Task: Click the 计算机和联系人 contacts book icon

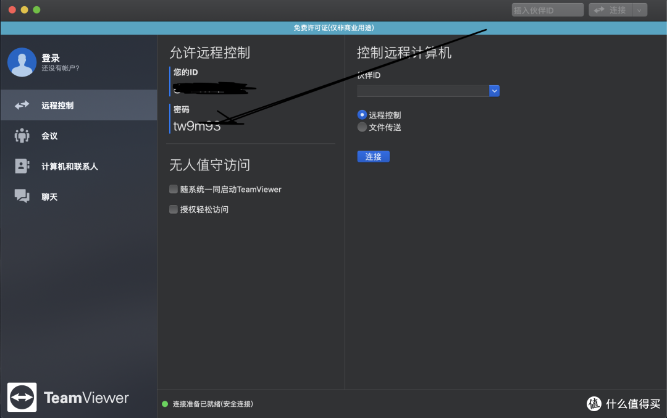Action: point(22,166)
